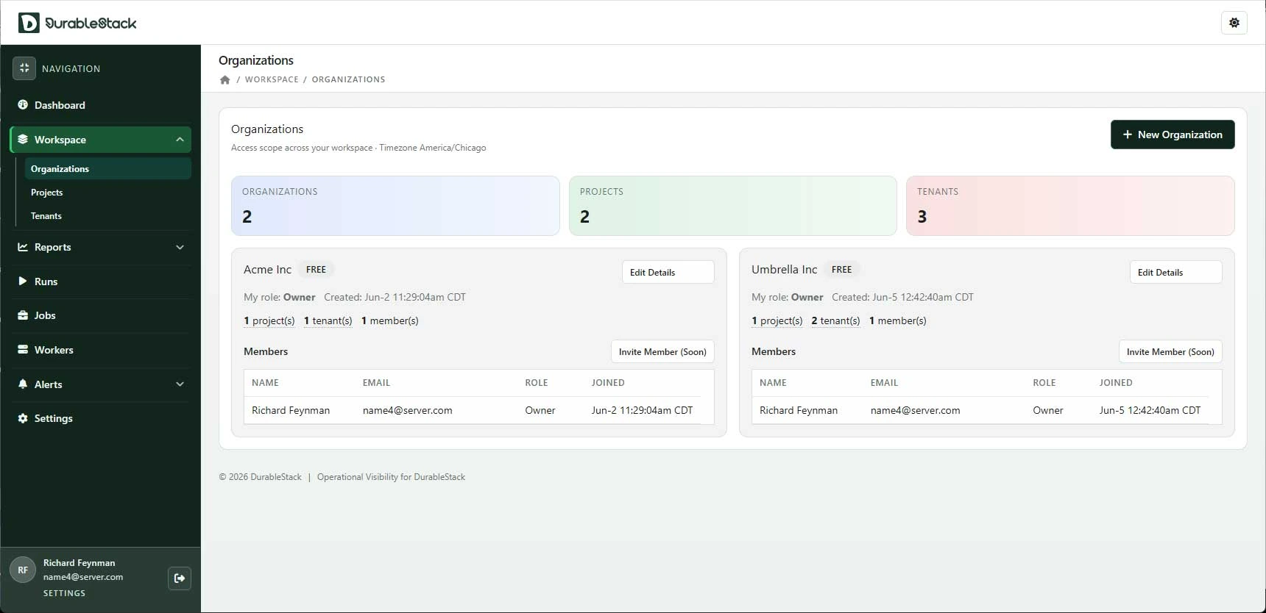Edit details for Umbrella Inc
Viewport: 1266px width, 613px height.
click(x=1175, y=272)
